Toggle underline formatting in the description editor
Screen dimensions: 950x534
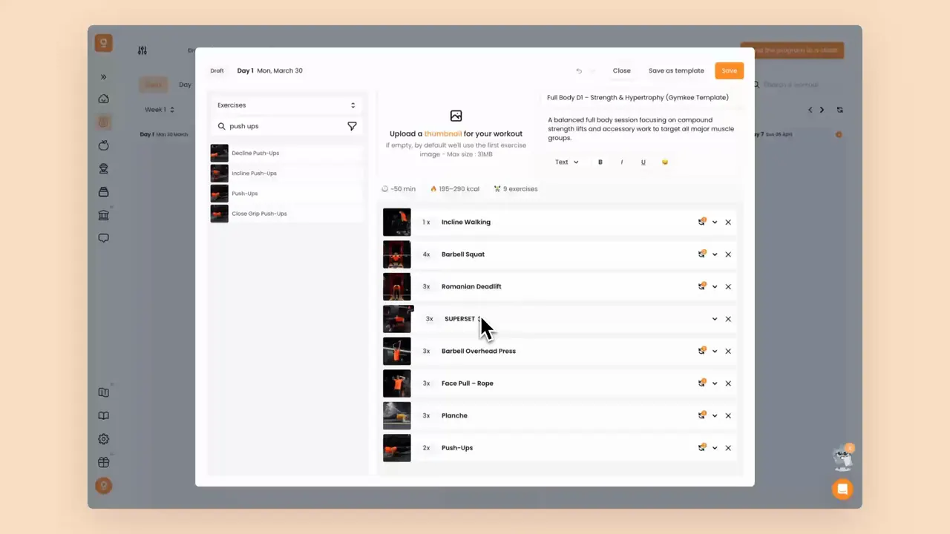[643, 162]
